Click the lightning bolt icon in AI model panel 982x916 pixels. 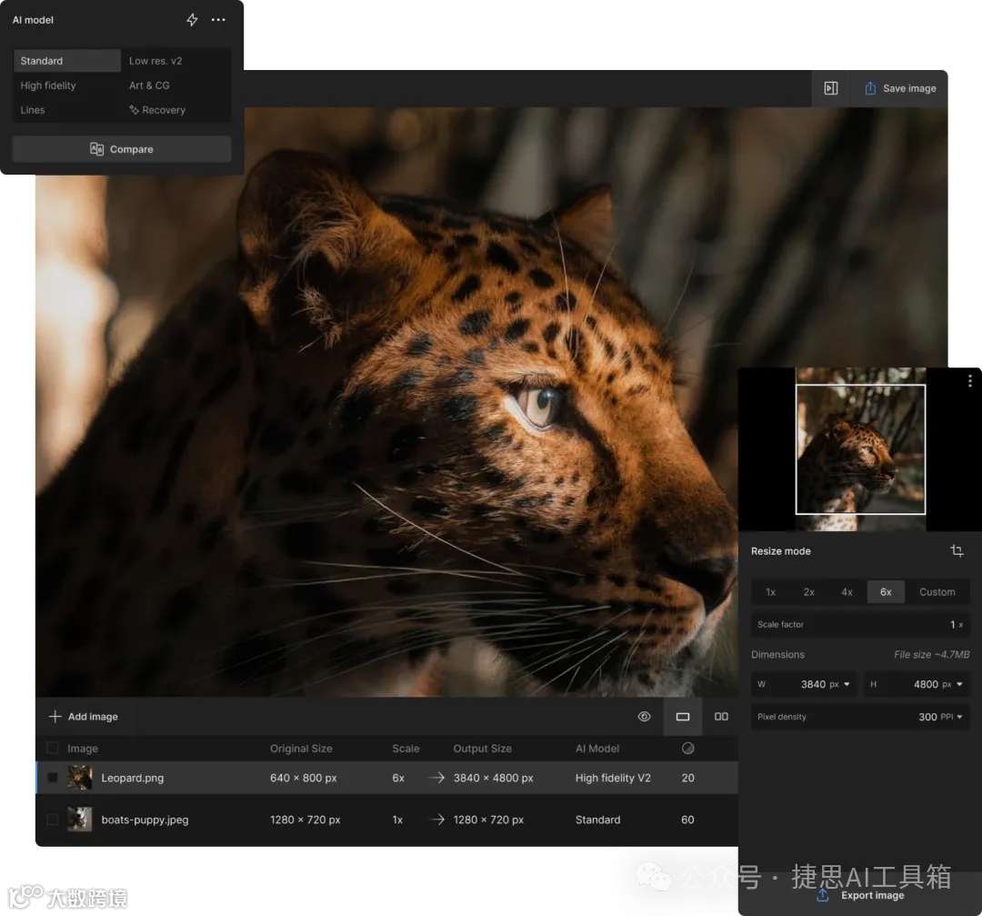[x=192, y=20]
